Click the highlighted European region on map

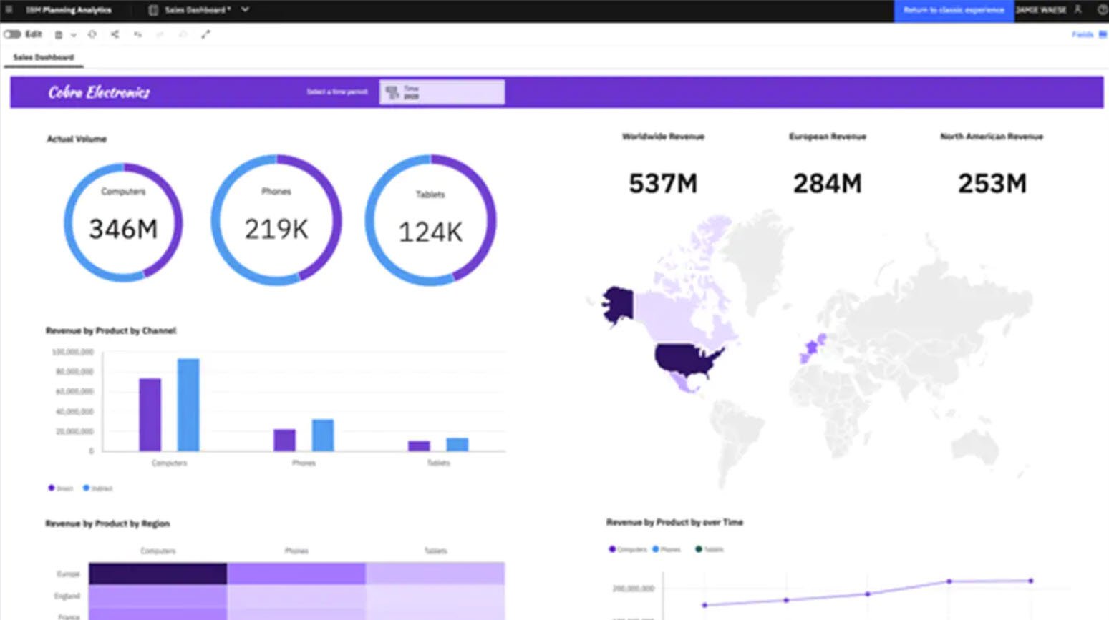coord(812,348)
